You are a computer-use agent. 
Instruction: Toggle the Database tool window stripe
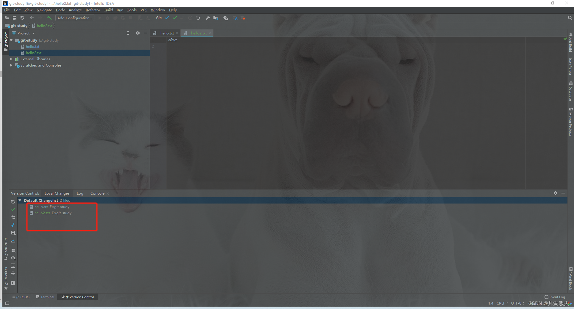click(570, 91)
